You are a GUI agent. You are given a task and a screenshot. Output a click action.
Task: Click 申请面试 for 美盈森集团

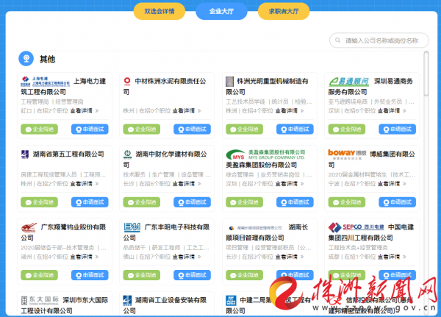point(295,202)
